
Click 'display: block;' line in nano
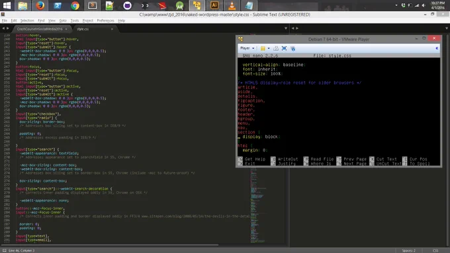pos(261,137)
